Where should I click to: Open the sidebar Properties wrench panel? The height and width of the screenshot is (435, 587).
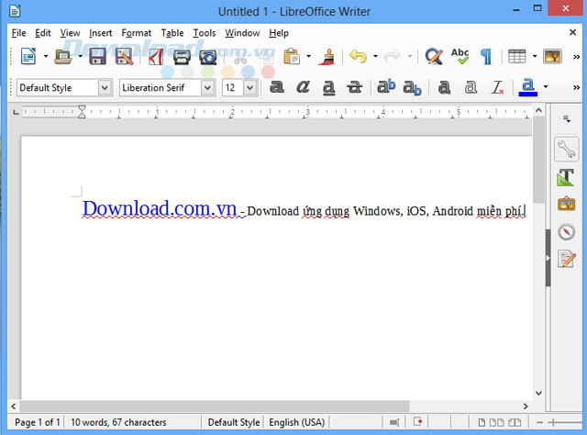point(567,149)
